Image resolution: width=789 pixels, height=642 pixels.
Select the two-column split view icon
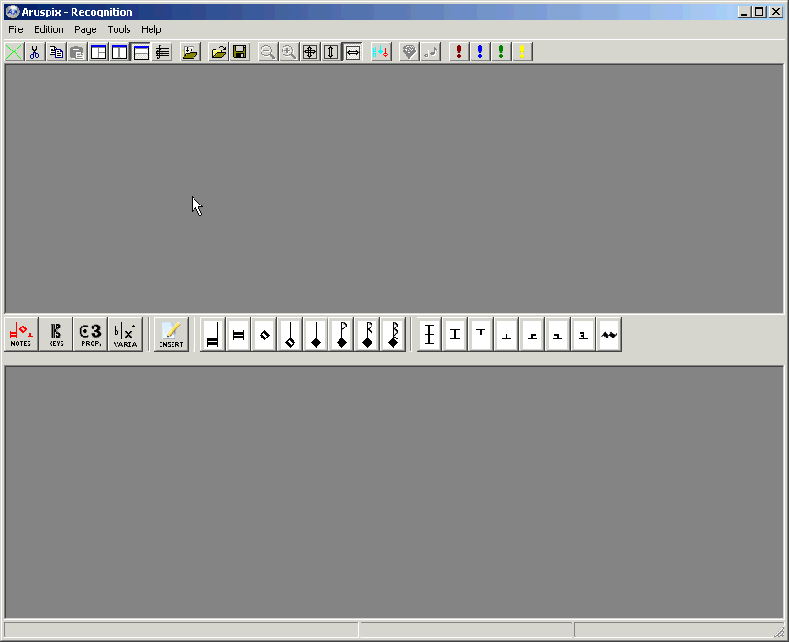pyautogui.click(x=119, y=52)
